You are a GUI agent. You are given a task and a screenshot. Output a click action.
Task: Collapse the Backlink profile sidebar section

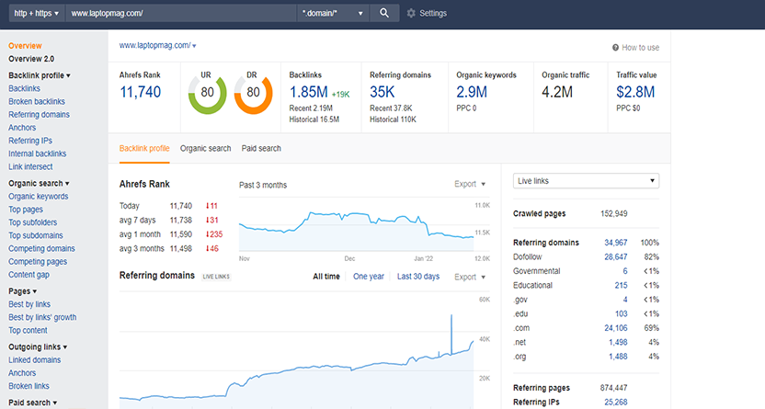40,75
